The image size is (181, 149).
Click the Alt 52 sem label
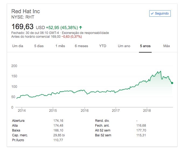tap(103, 130)
